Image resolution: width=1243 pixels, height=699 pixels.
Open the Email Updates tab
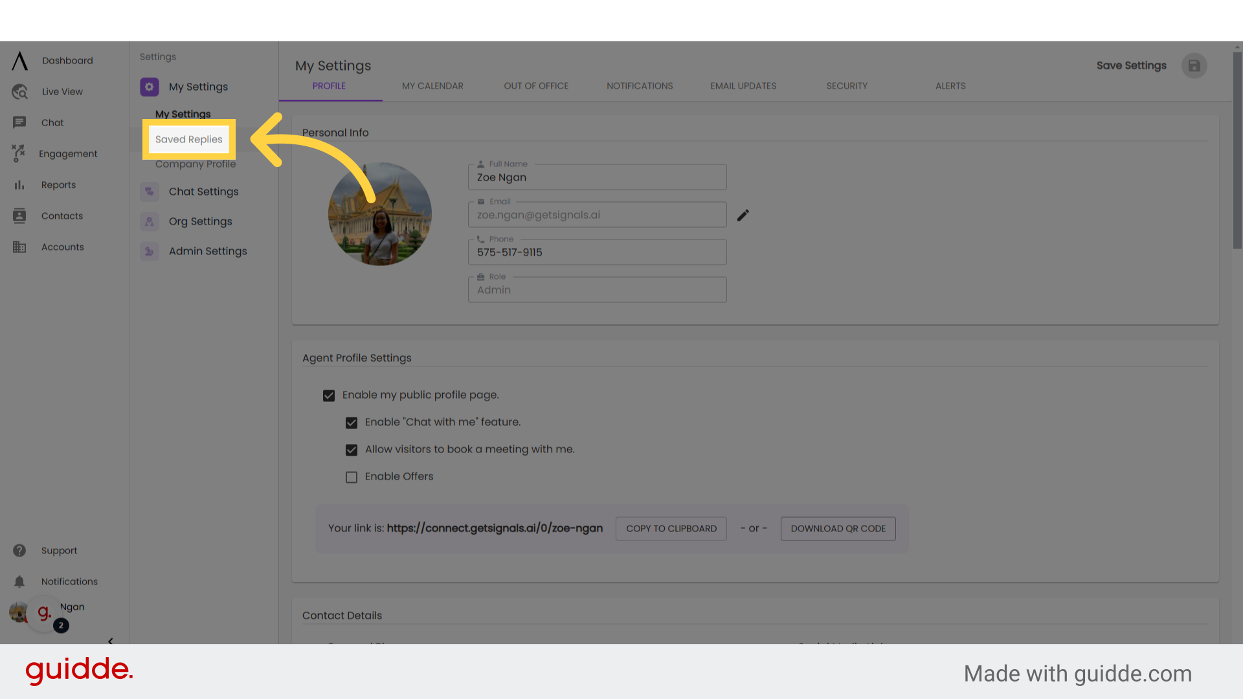tap(743, 86)
